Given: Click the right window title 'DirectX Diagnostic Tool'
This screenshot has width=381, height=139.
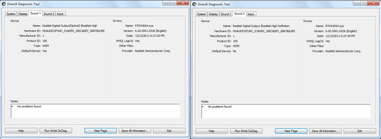Looking at the screenshot, I should point(214,4).
